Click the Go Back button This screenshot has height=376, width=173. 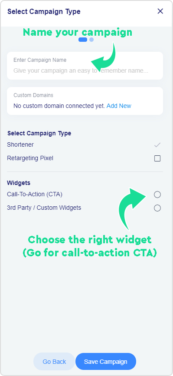coord(54,361)
